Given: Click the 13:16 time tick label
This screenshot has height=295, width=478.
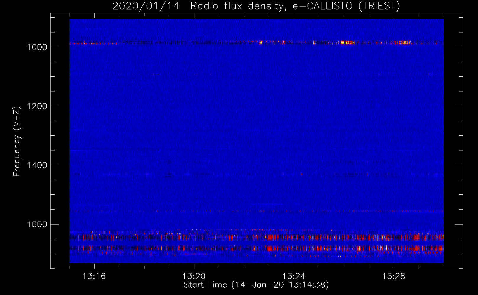Looking at the screenshot, I should (94, 276).
